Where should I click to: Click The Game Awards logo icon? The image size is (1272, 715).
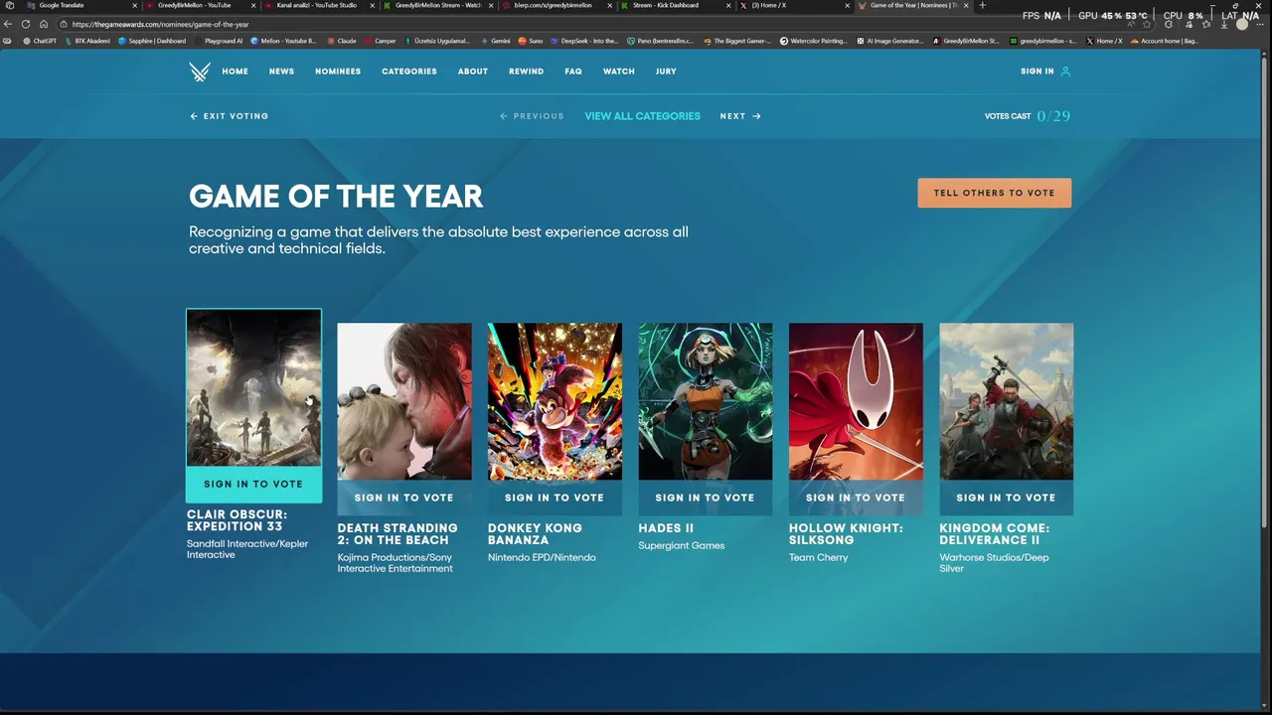click(200, 71)
